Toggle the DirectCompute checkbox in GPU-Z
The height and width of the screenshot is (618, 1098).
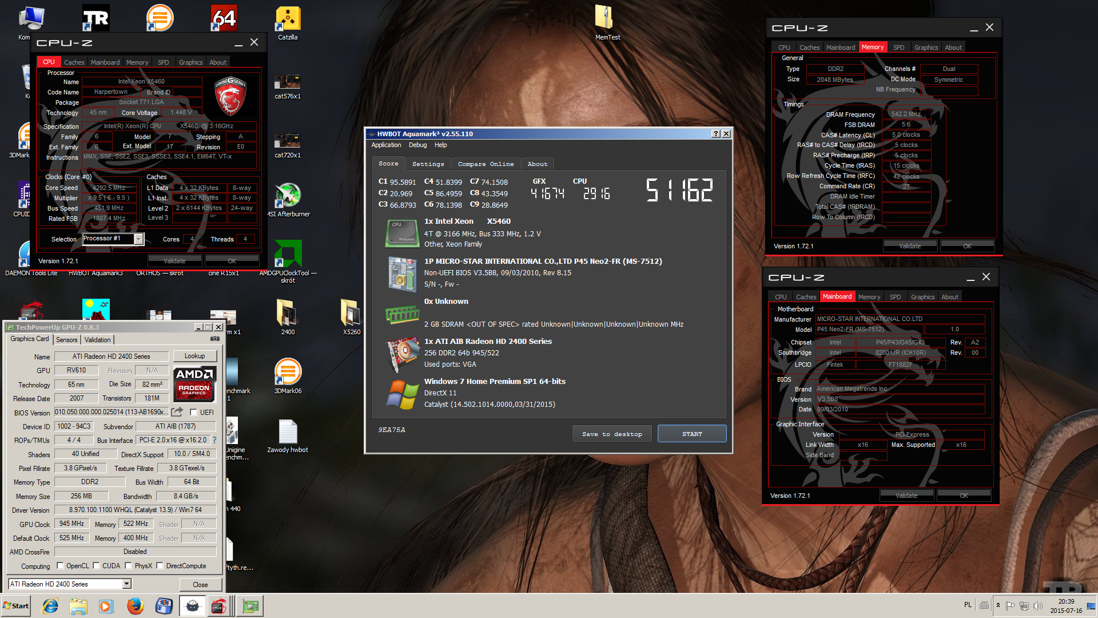tap(160, 566)
